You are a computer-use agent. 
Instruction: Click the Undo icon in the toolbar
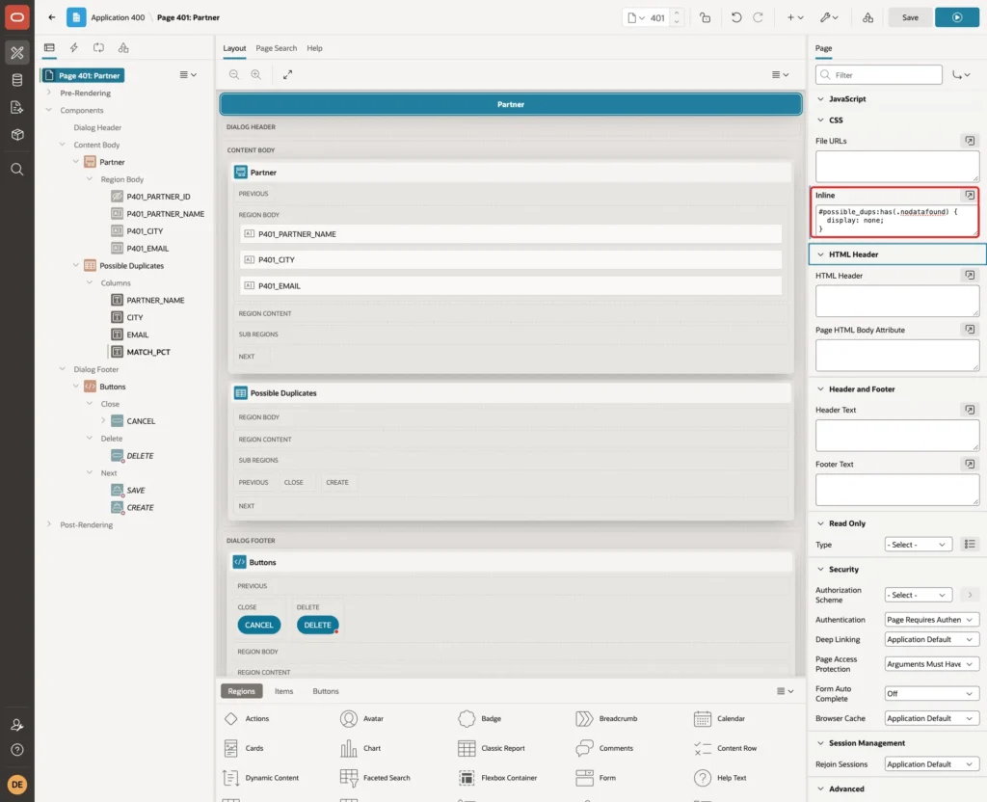pos(735,17)
